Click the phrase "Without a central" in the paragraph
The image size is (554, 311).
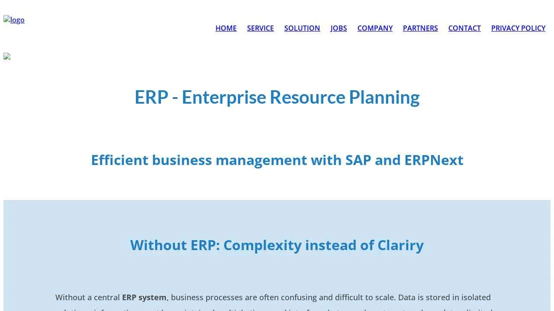tap(87, 297)
